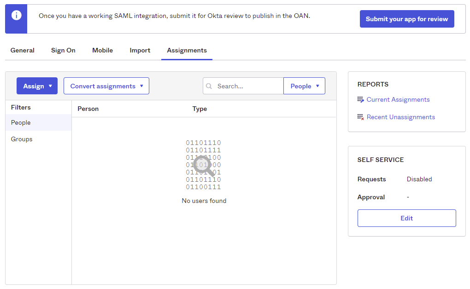The width and height of the screenshot is (470, 289).
Task: Click the info icon in the banner
Action: (16, 16)
